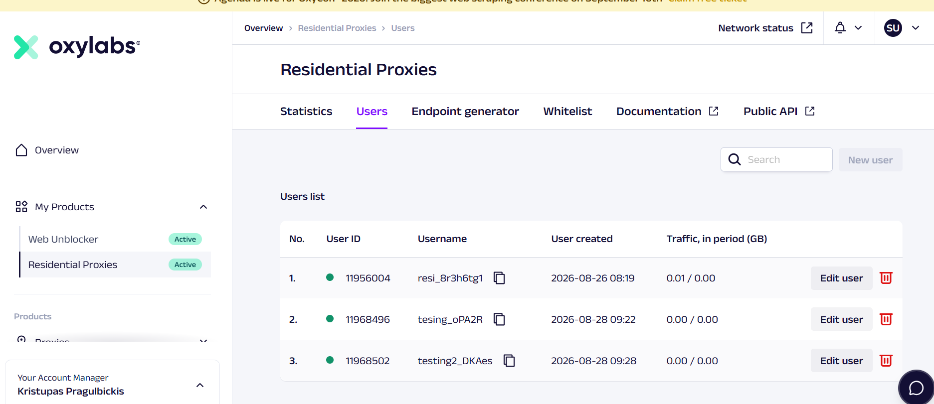934x404 pixels.
Task: Click the New user button
Action: (870, 160)
